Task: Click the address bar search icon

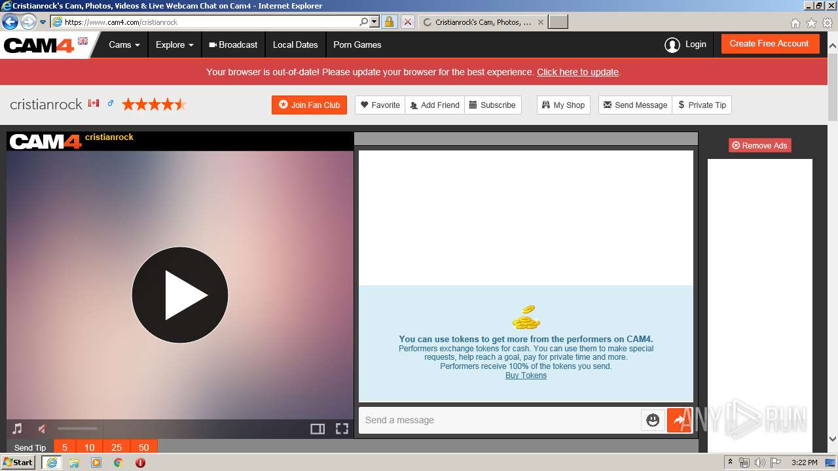Action: pos(364,22)
